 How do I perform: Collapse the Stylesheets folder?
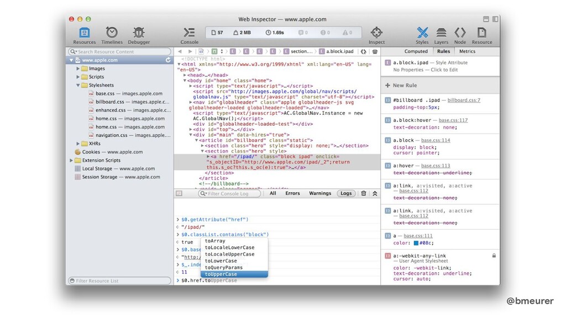[78, 86]
